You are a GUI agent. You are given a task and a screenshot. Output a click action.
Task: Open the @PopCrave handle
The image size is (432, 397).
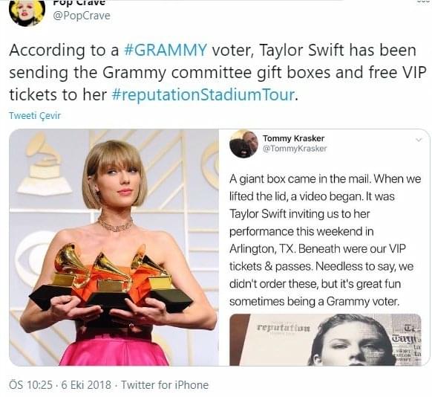coord(82,16)
